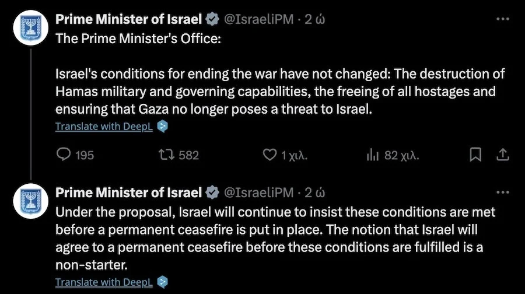Click @IsraeliPM handle on the first tweet
525x294 pixels.
259,19
